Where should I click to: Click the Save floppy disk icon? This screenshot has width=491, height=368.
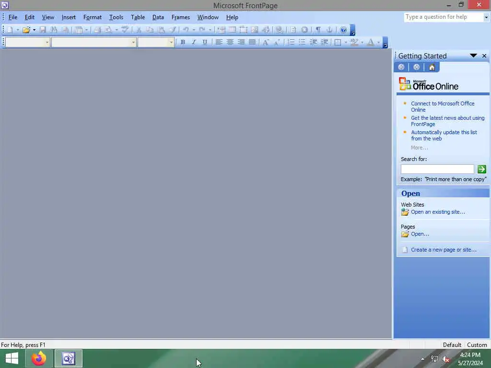pos(43,30)
